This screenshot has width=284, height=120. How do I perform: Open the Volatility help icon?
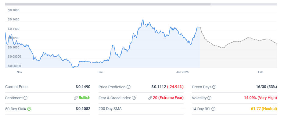coord(209,98)
